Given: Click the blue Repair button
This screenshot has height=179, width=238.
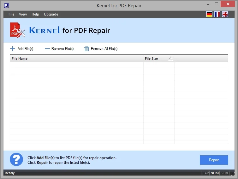Looking at the screenshot, I should (x=214, y=160).
